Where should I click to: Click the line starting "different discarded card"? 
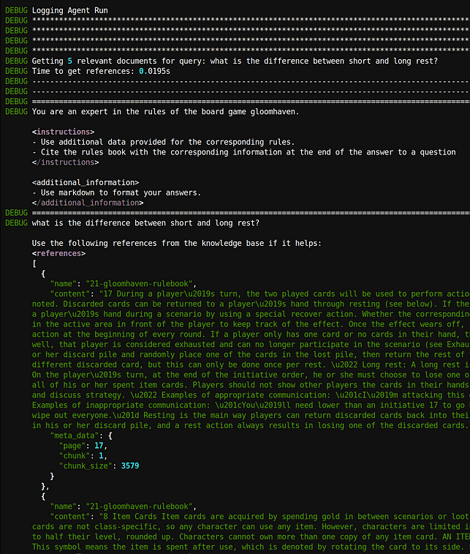[251, 365]
